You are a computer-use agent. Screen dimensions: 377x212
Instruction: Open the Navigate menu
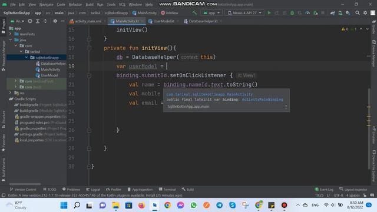(46, 4)
